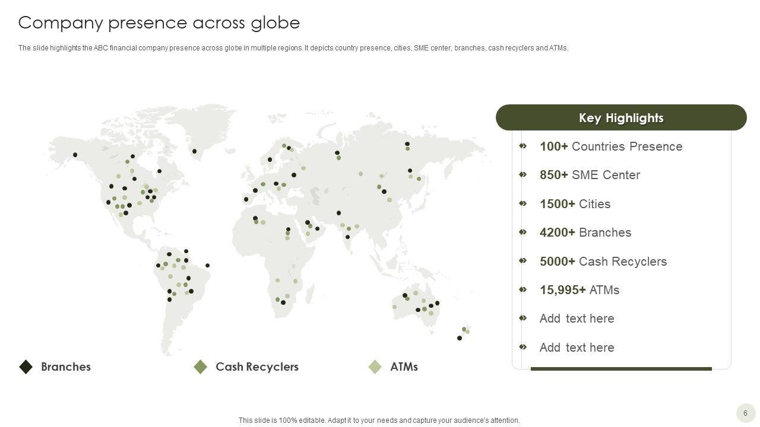Select the '5000+ Cash Recyclers' text line
The height and width of the screenshot is (427, 760).
(603, 262)
